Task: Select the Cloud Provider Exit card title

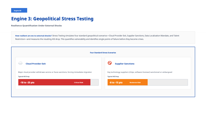Action: pyautogui.click(x=36, y=64)
